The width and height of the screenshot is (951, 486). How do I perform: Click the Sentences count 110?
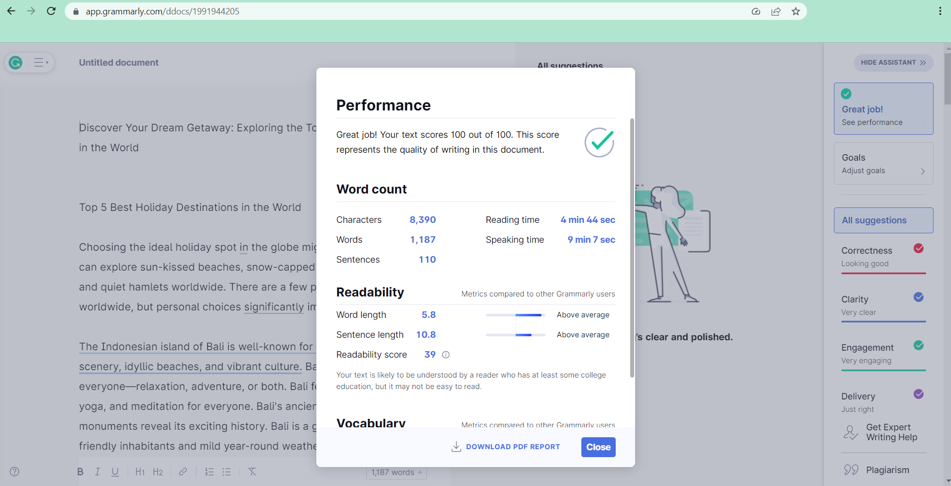click(427, 260)
